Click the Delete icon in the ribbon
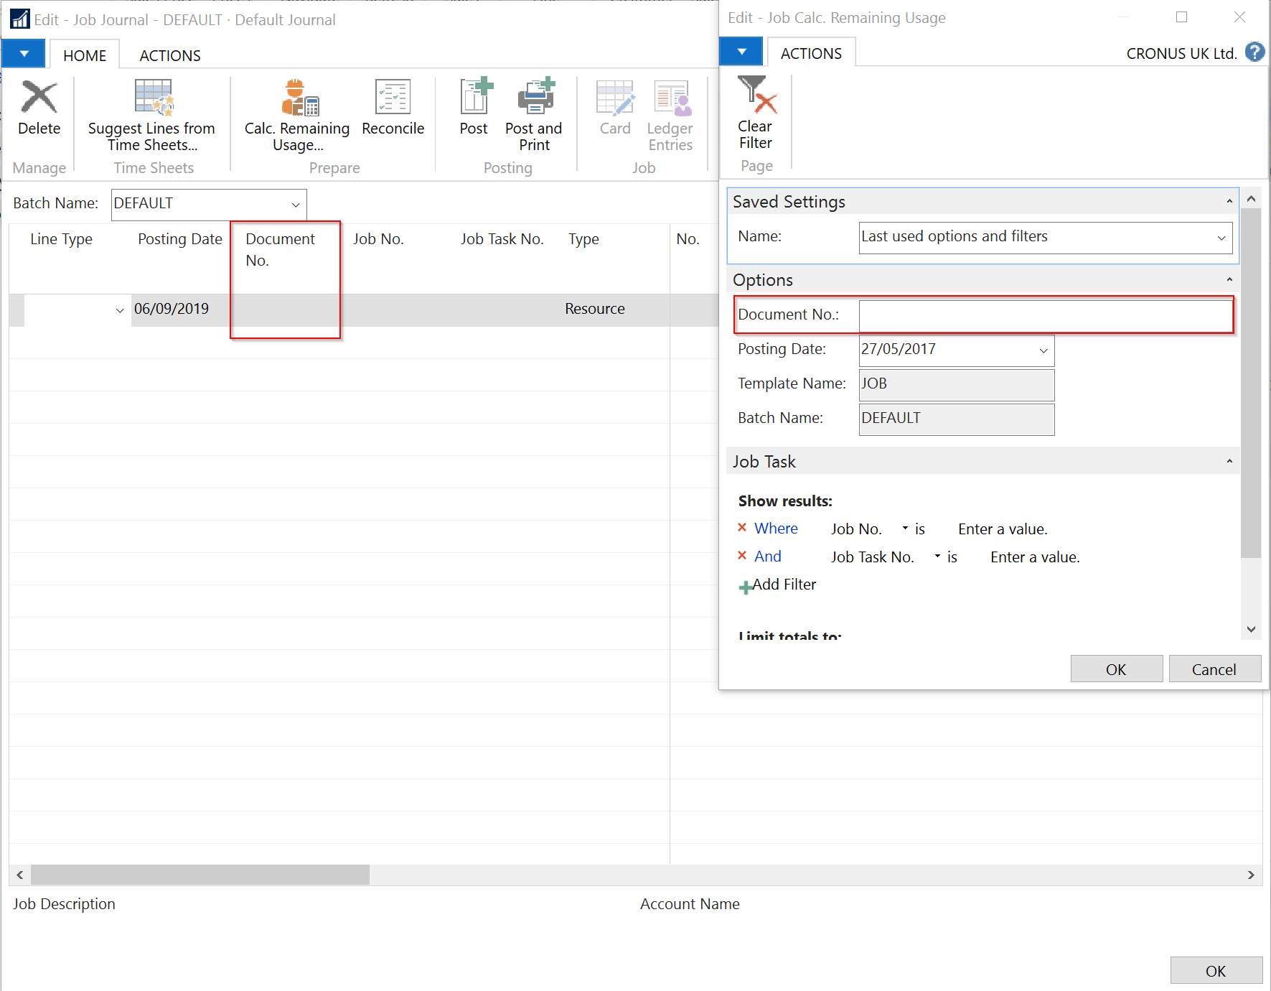Image resolution: width=1271 pixels, height=991 pixels. [x=39, y=98]
